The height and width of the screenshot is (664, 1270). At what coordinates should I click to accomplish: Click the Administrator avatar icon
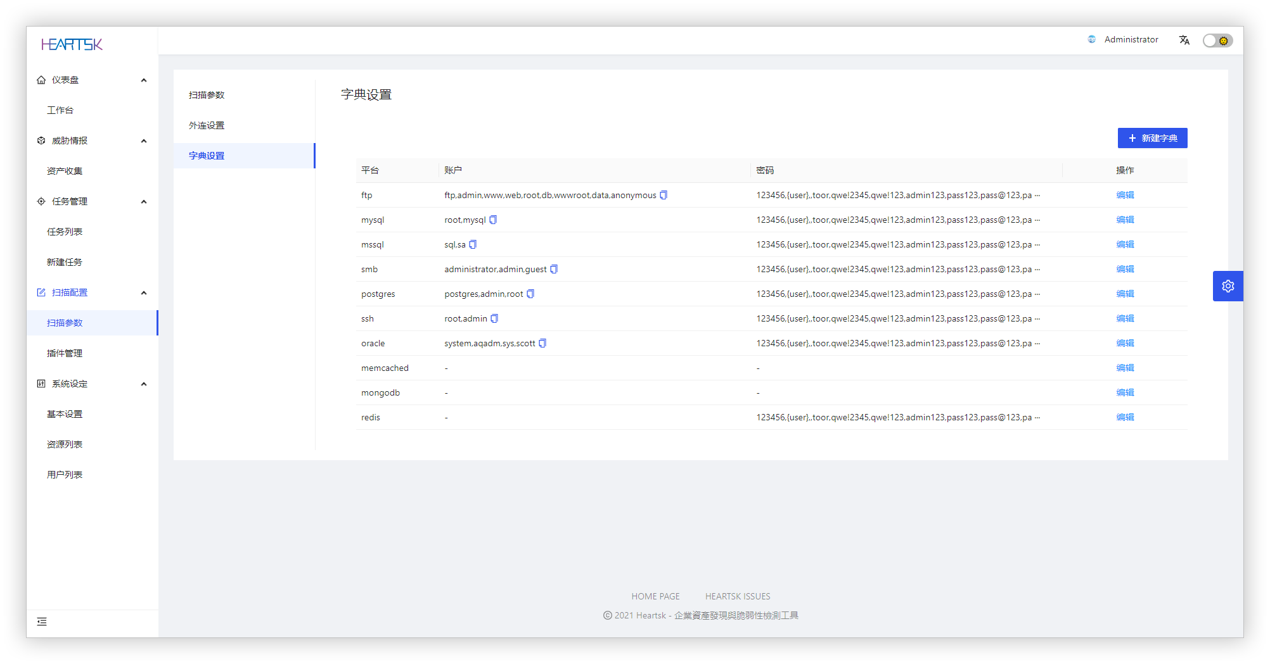click(1091, 39)
